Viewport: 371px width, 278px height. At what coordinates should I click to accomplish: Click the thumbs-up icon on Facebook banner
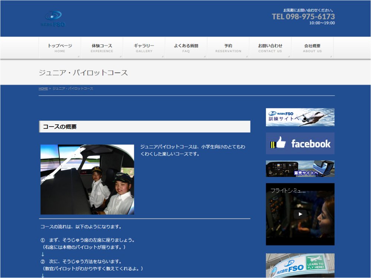[278, 143]
